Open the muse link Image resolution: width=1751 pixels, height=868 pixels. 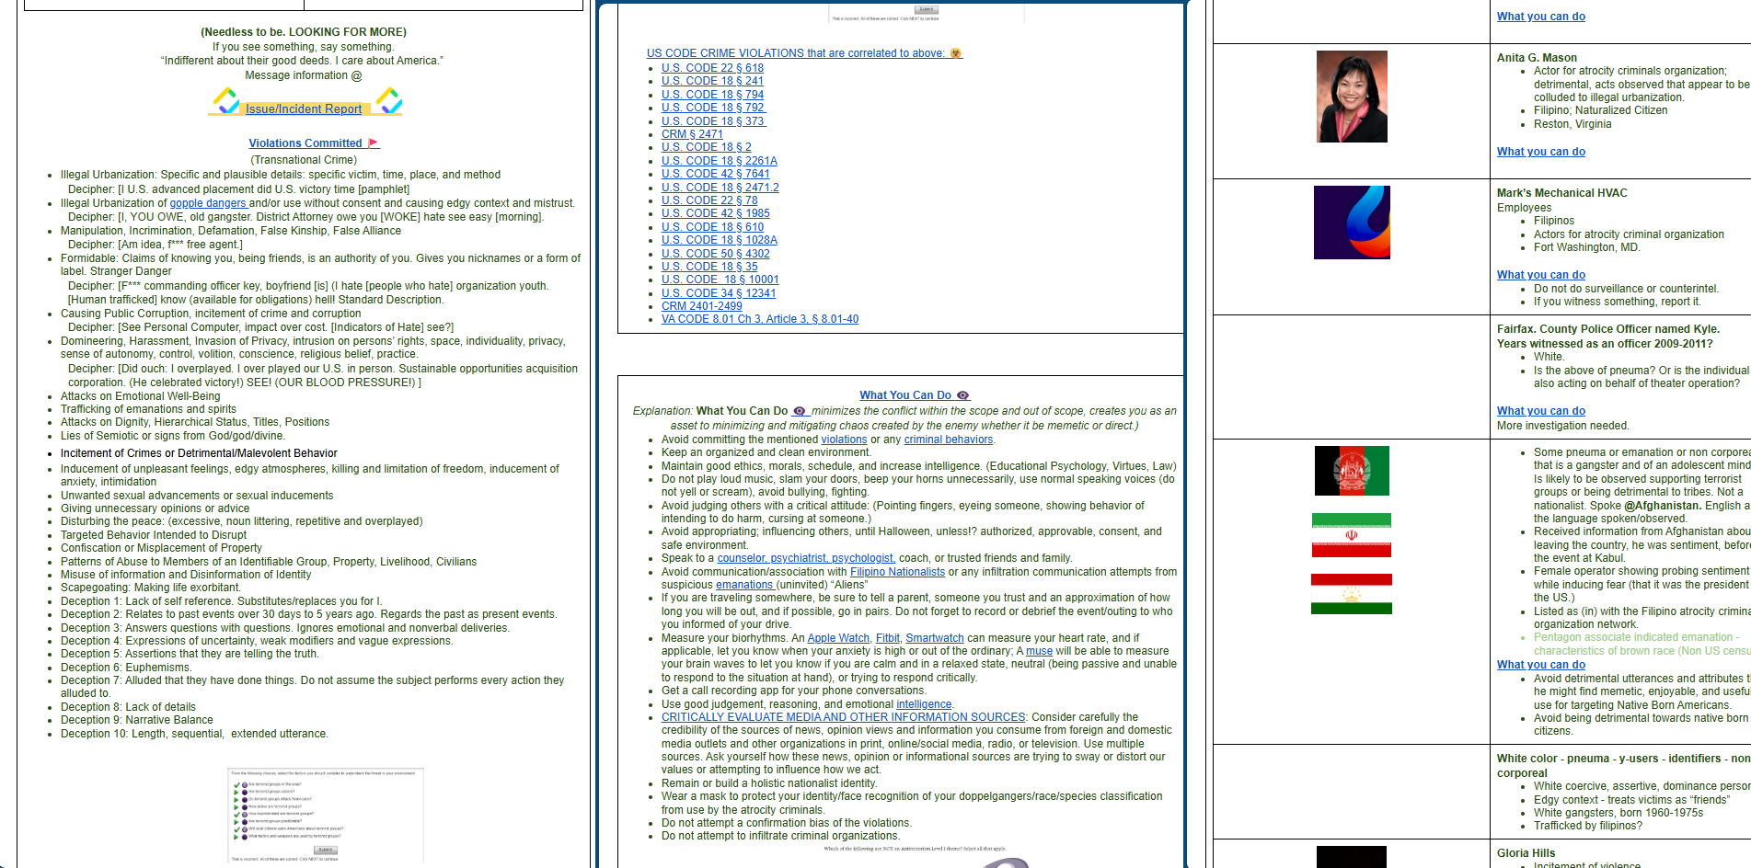[x=1039, y=651]
